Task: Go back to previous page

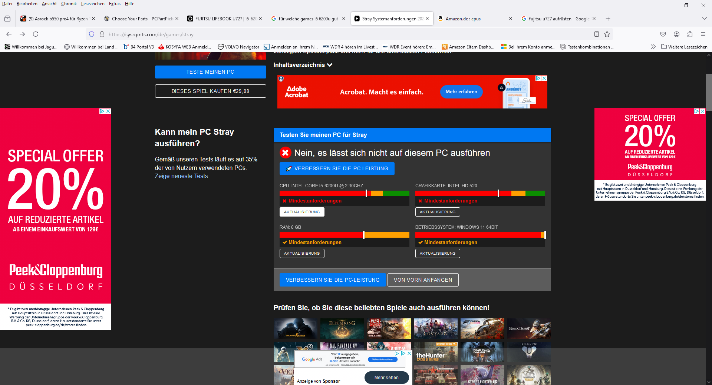Action: click(x=9, y=34)
